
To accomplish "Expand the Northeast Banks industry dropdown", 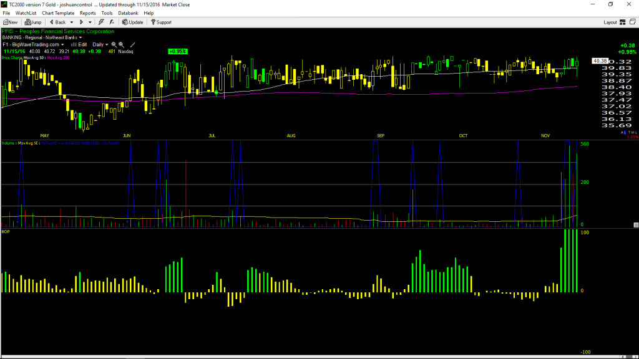I will pyautogui.click(x=80, y=37).
